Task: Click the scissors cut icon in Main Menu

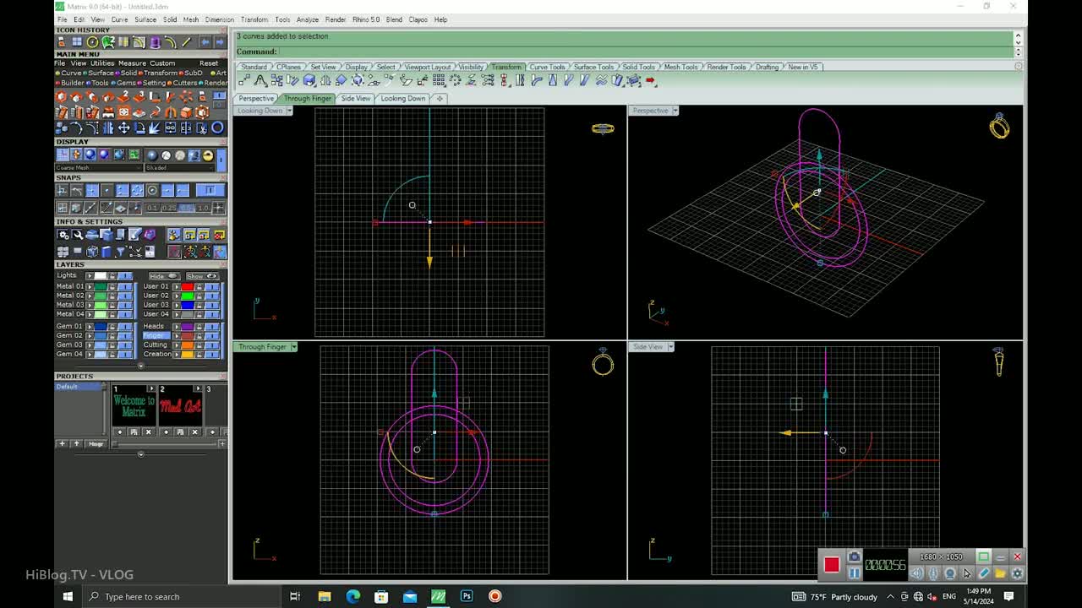Action: [x=201, y=128]
